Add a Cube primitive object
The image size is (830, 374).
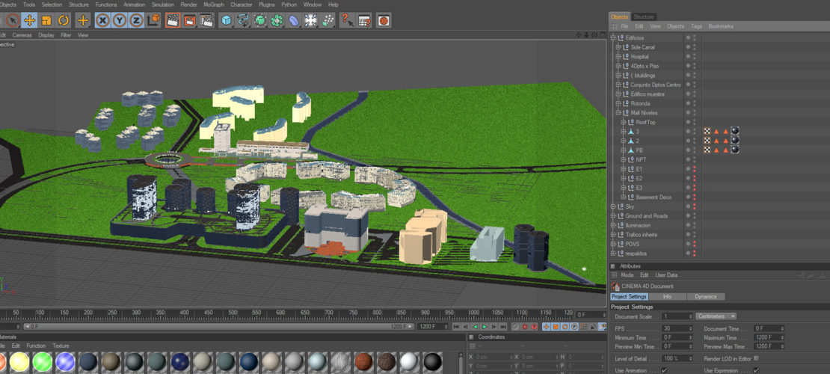click(226, 20)
